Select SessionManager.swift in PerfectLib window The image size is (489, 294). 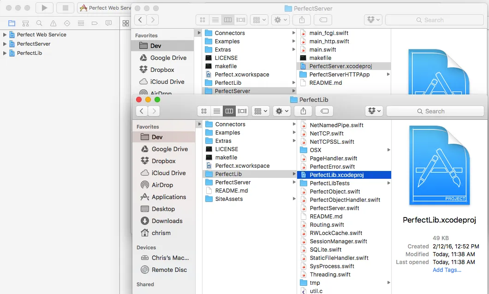[x=344, y=241]
